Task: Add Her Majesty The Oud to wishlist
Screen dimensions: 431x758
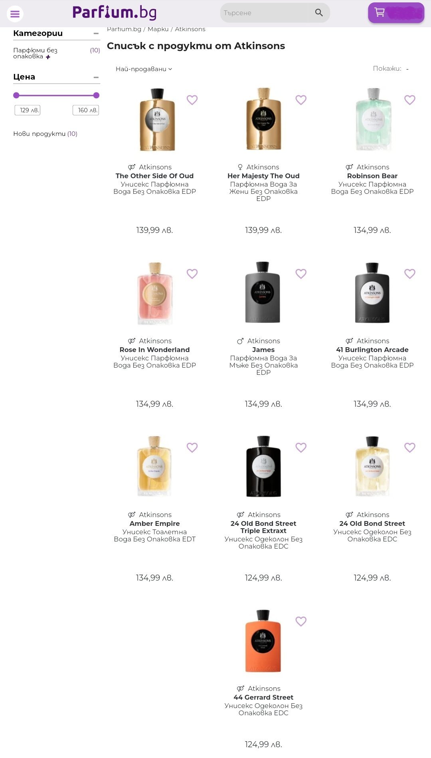Action: coord(301,100)
